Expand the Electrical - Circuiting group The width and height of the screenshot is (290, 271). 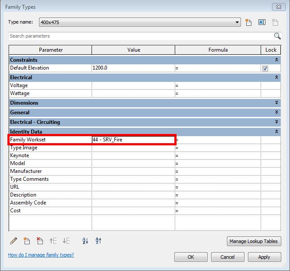pos(276,122)
